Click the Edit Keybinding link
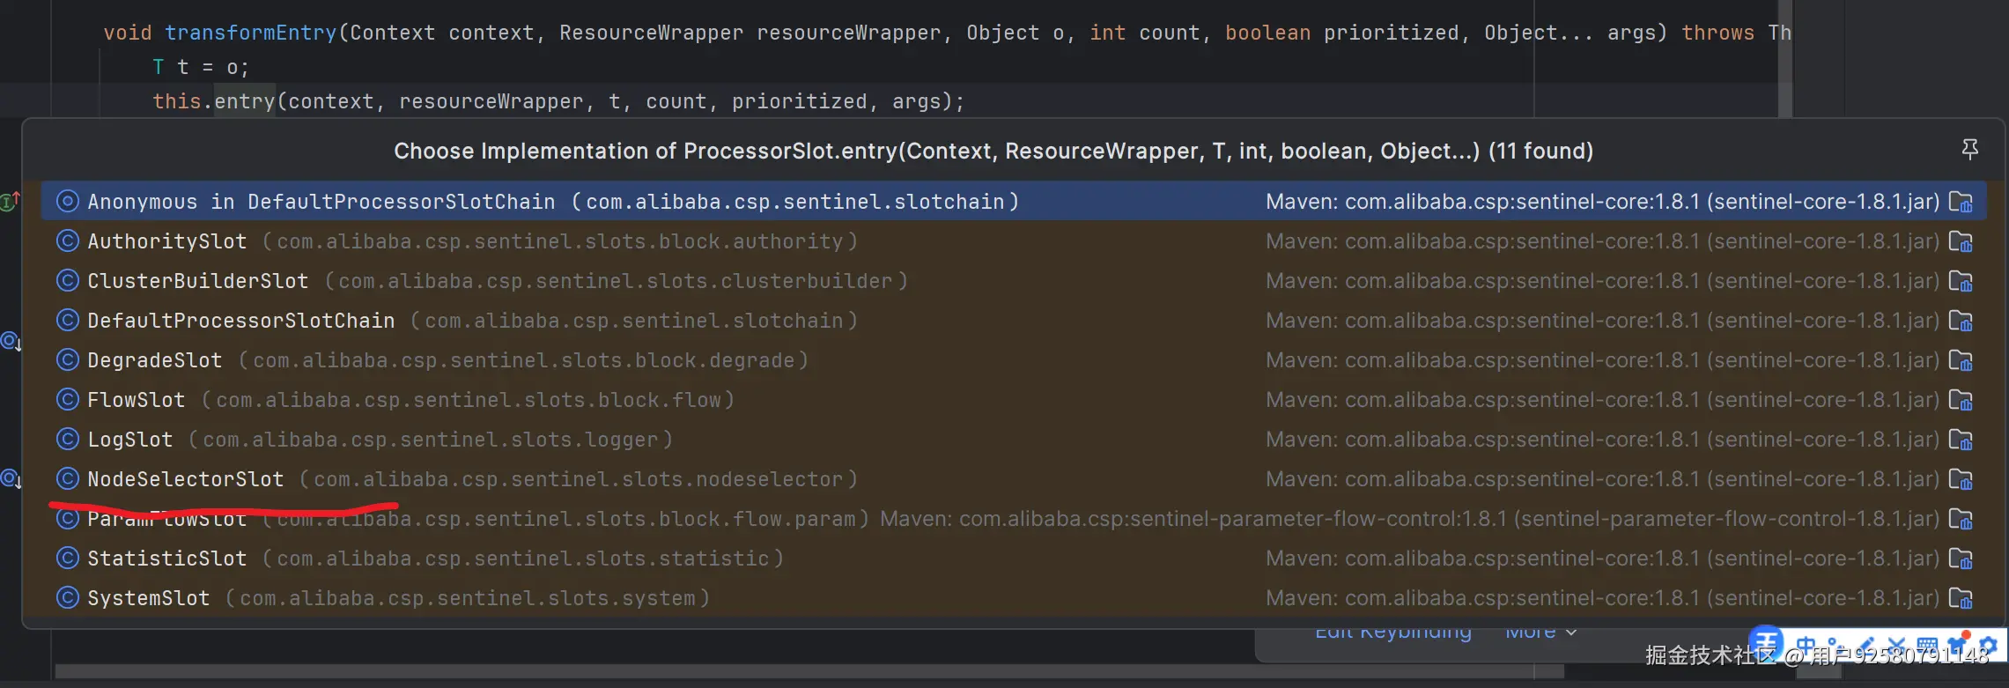This screenshot has height=688, width=2009. pyautogui.click(x=1393, y=633)
